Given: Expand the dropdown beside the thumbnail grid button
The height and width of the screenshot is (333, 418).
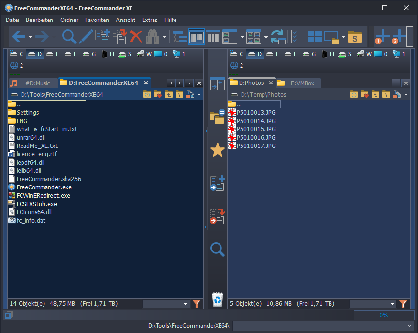Looking at the screenshot, I should point(266,37).
